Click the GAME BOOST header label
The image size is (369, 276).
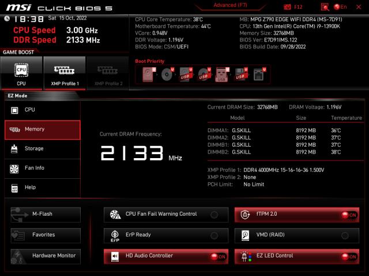[x=18, y=52]
